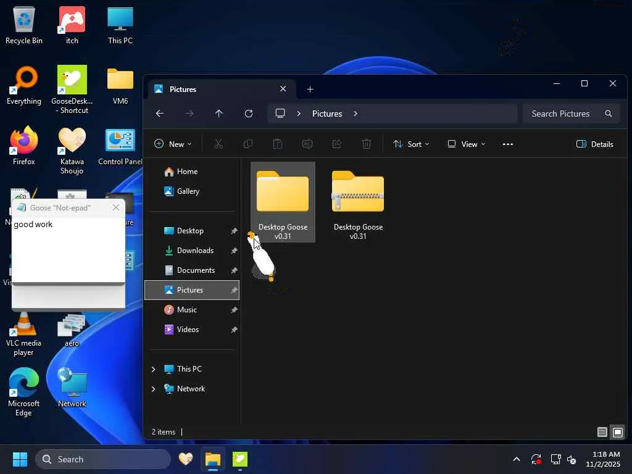Open the Firefox desktop icon
This screenshot has width=632, height=474.
[24, 146]
